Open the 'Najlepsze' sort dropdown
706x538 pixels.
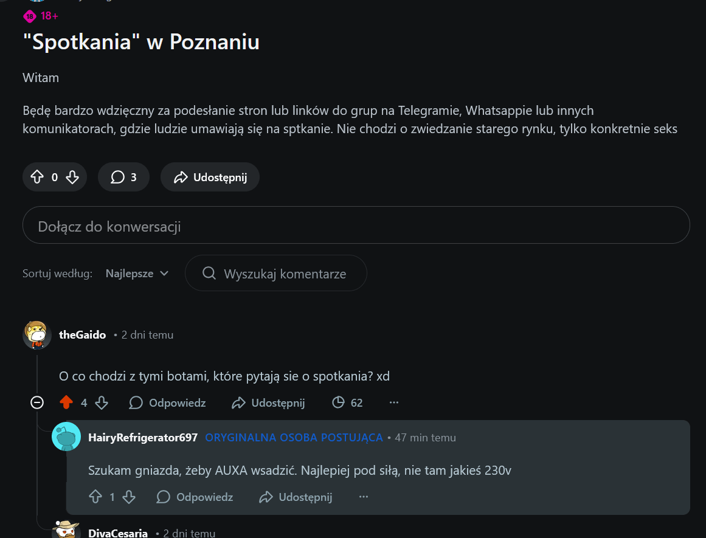136,273
